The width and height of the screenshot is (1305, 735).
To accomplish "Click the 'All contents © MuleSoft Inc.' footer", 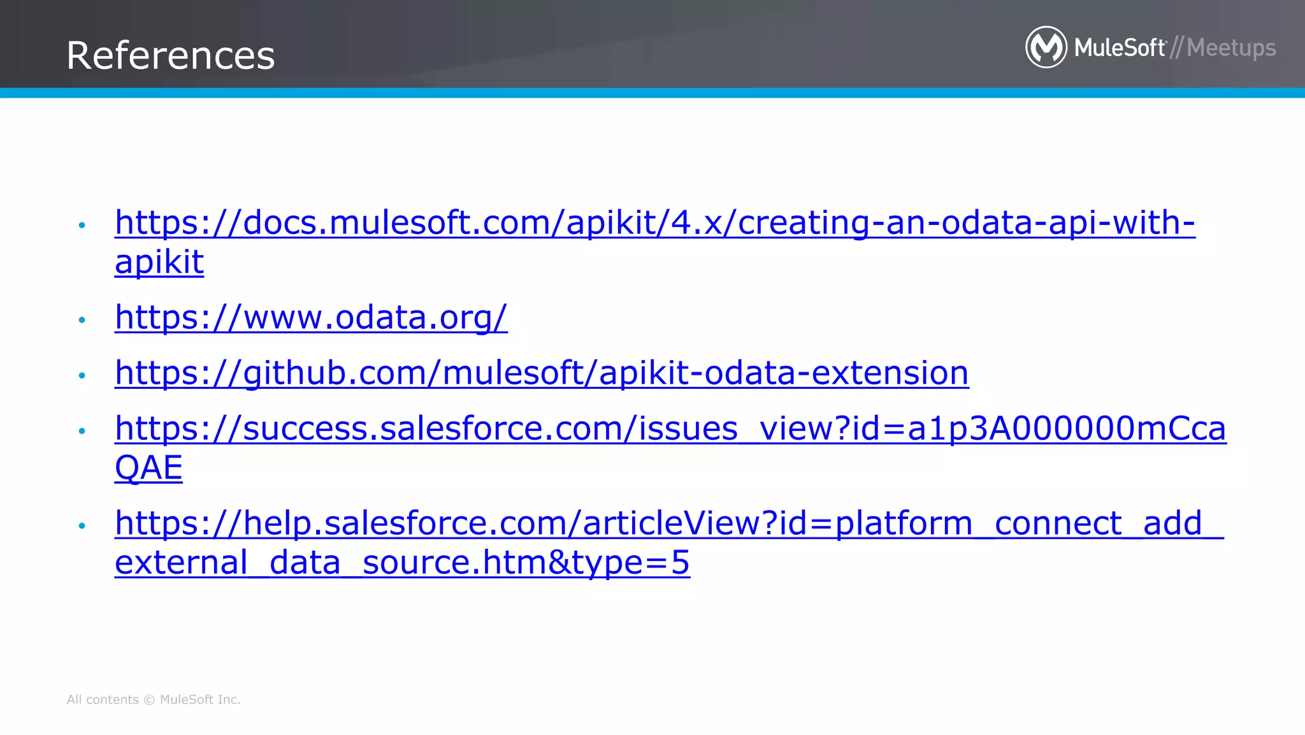I will click(x=154, y=699).
